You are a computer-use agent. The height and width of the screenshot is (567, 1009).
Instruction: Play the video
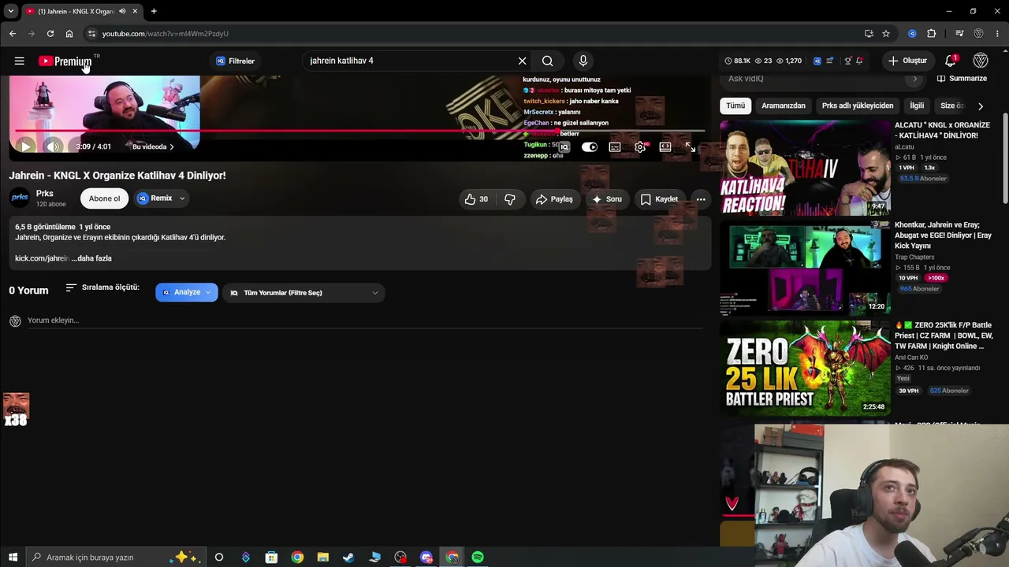25,146
